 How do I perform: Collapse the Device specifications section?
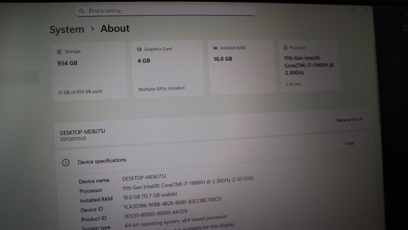point(368,142)
